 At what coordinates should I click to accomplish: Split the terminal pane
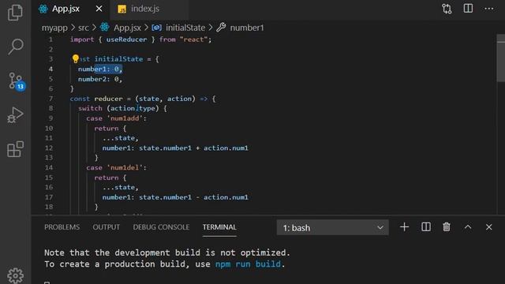(426, 227)
